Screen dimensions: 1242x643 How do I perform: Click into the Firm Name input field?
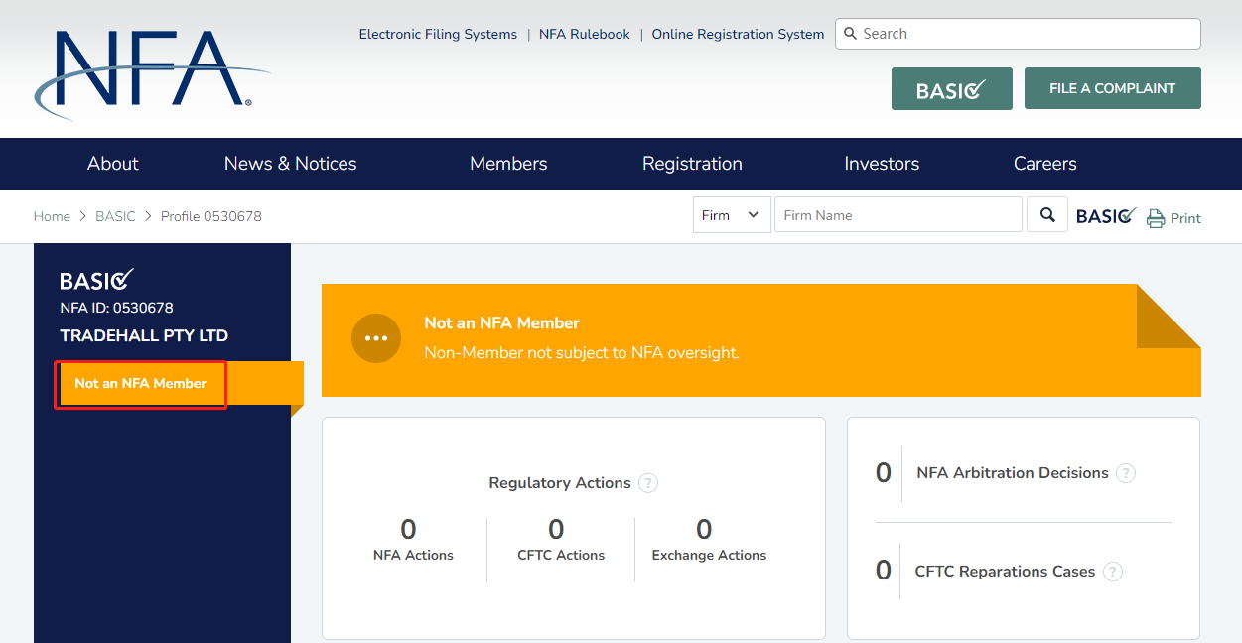[897, 215]
